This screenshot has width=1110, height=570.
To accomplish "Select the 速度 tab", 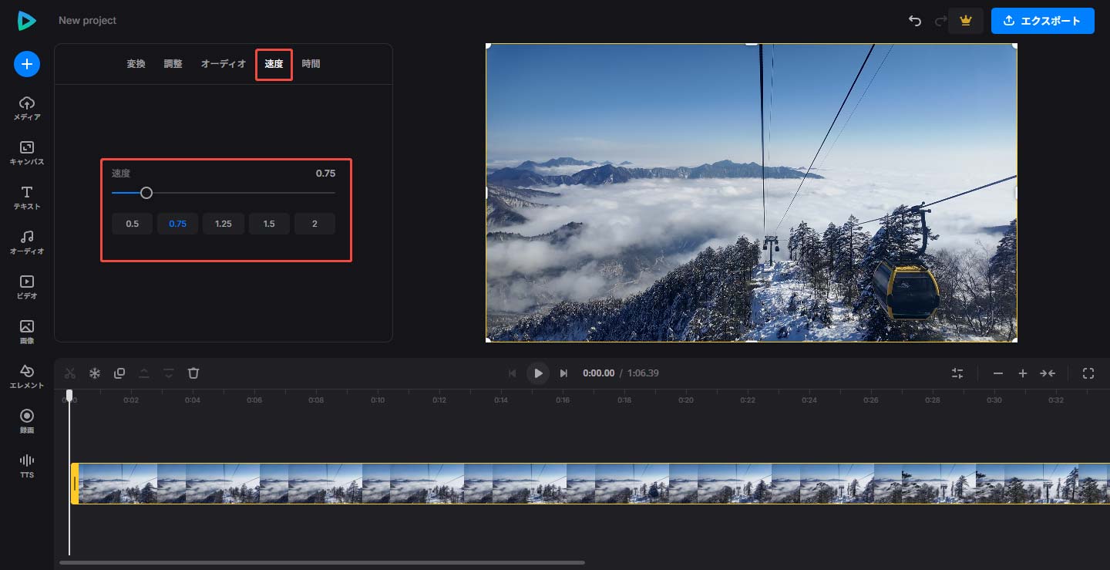I will coord(274,64).
